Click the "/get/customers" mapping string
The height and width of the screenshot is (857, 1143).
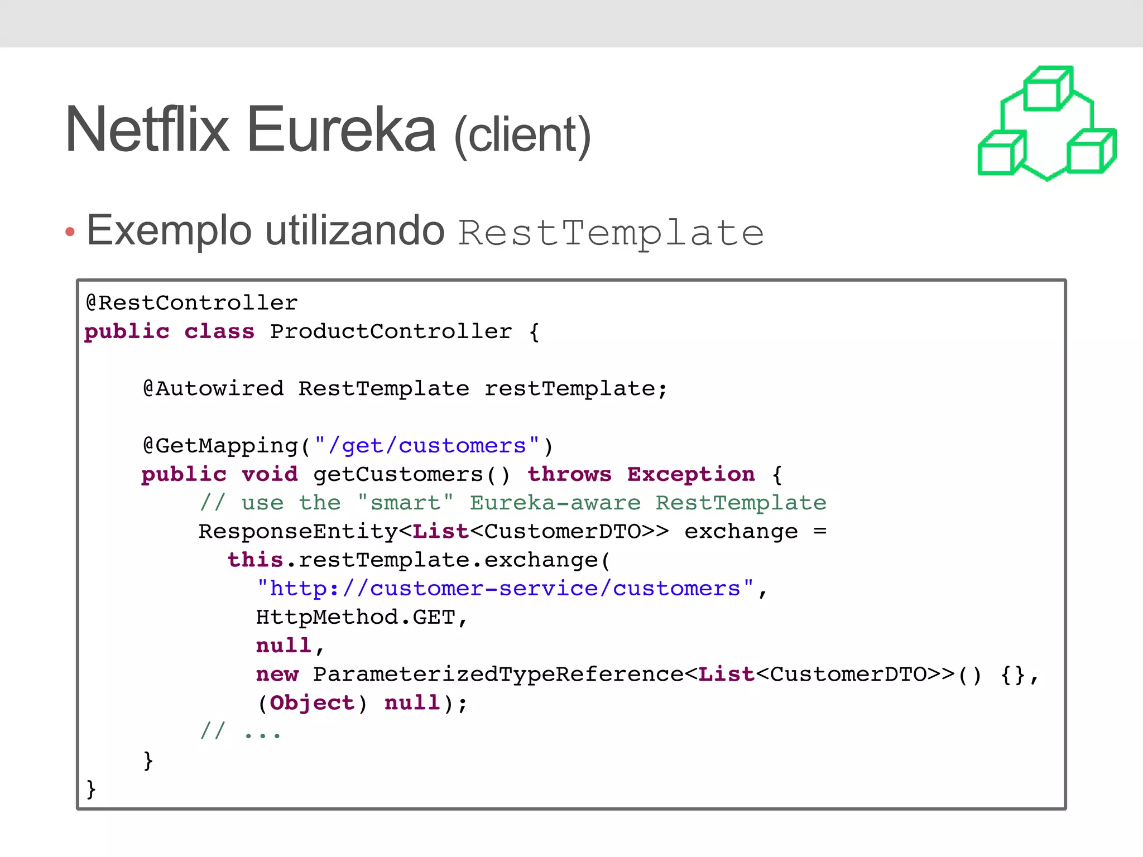427,446
